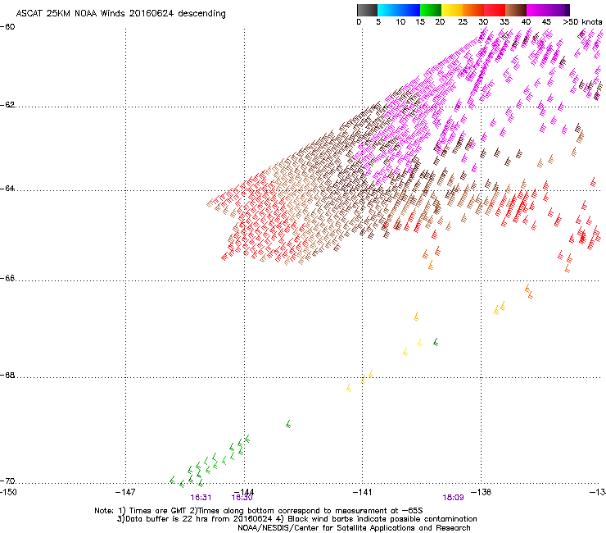This screenshot has width=606, height=533.
Task: Click the brown 35-40 knots color band
Action: tap(516, 10)
